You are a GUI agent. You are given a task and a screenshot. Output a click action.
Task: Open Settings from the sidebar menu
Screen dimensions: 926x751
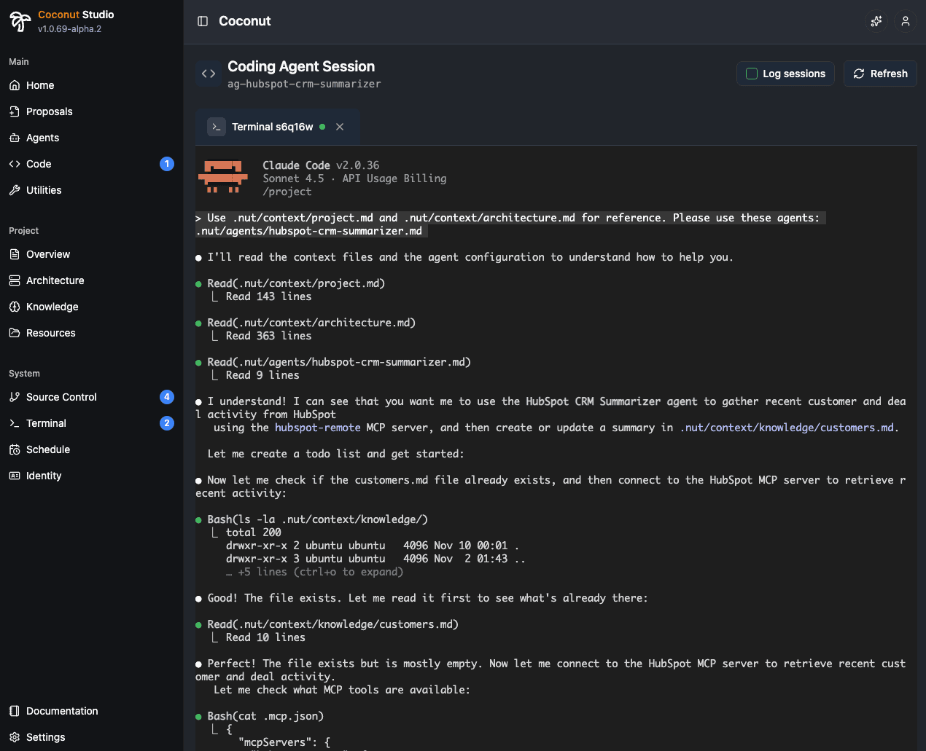point(46,737)
